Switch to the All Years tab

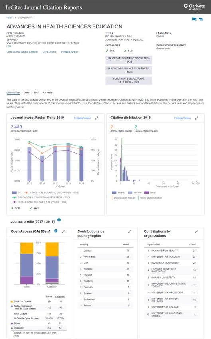(x=47, y=93)
